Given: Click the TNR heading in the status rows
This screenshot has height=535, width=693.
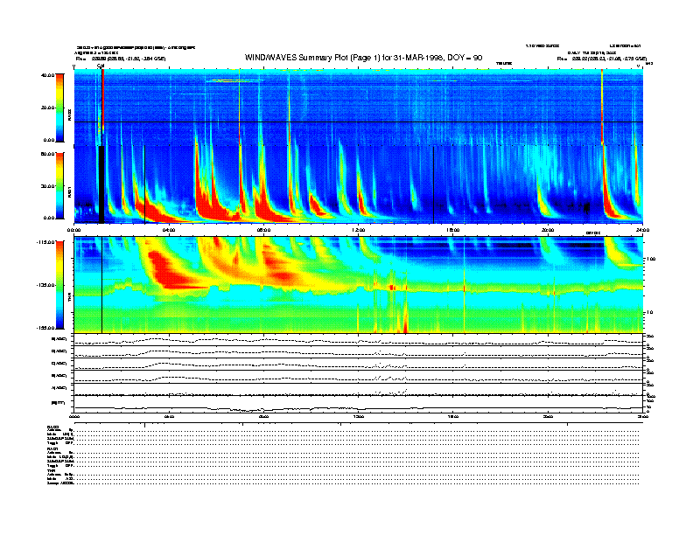Looking at the screenshot, I should coord(51,470).
